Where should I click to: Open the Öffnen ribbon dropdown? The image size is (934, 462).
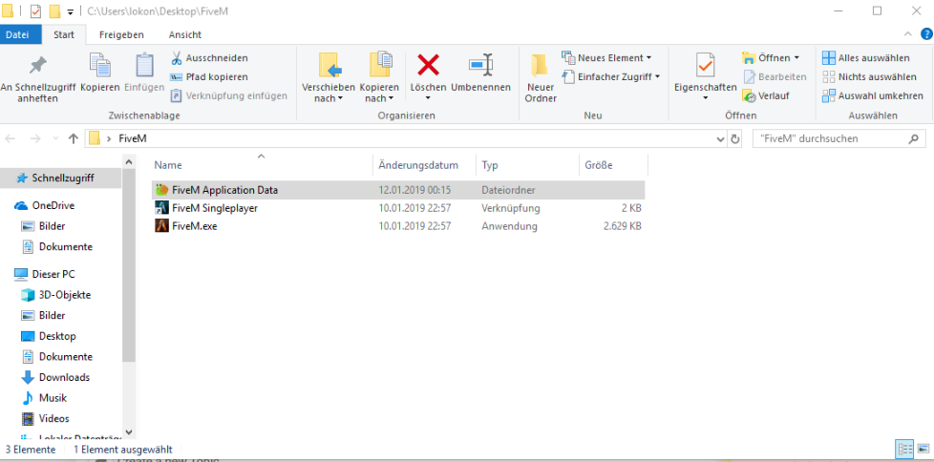(x=770, y=57)
